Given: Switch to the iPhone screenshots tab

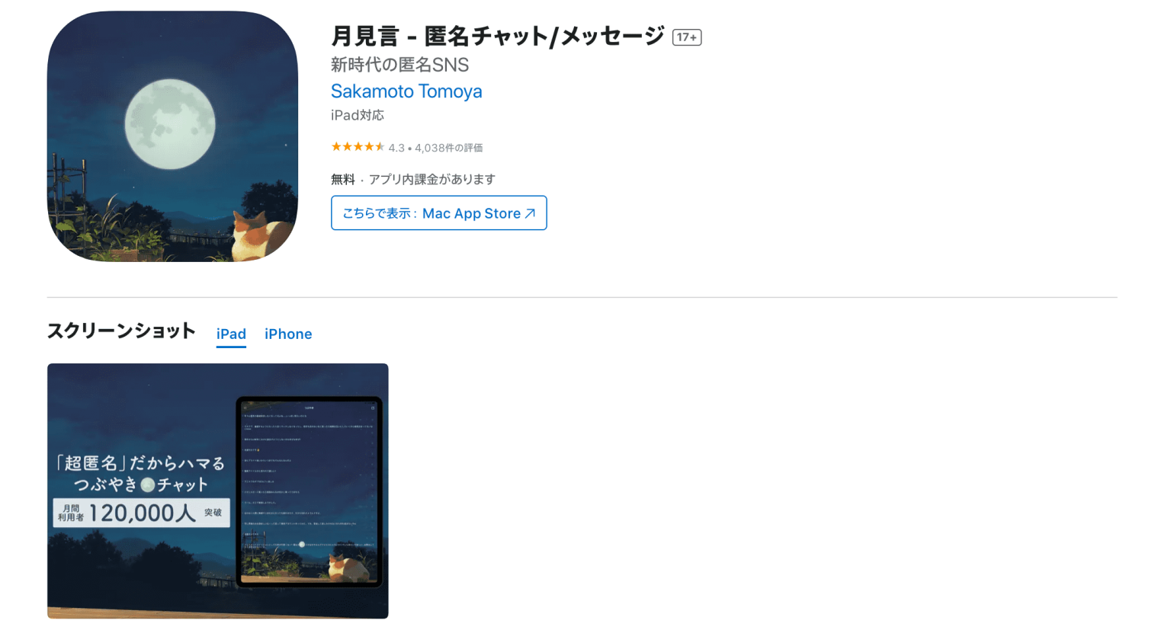Looking at the screenshot, I should [288, 334].
